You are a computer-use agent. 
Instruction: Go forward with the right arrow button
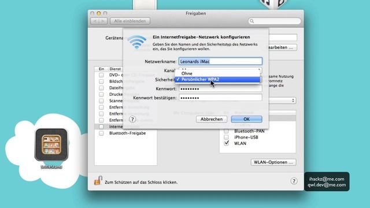pyautogui.click(x=103, y=21)
